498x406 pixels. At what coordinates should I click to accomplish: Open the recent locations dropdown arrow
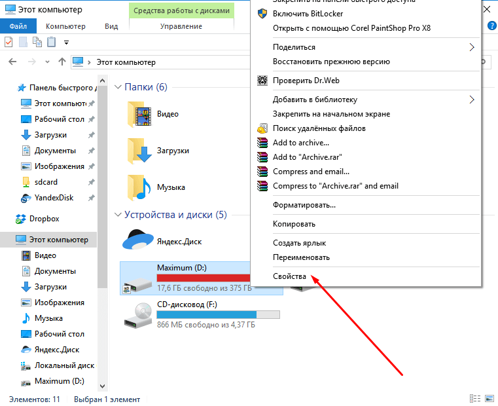[47, 62]
